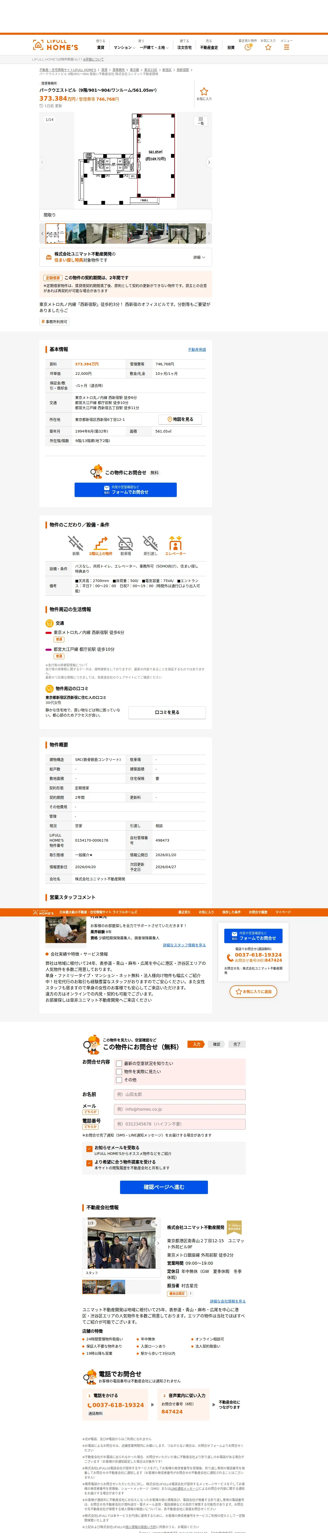Click the mascot icon beside 電話でお問合せ
Viewport: 328px width, 1533px height.
[90, 1377]
